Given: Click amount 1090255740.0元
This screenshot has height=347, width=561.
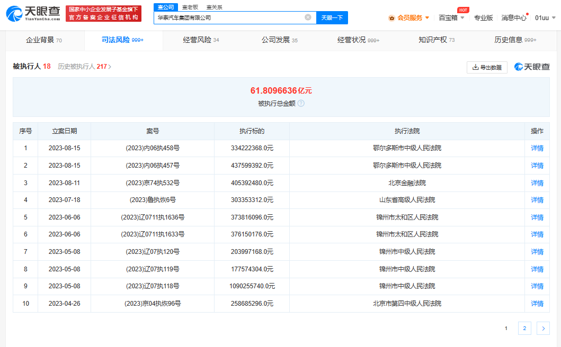Looking at the screenshot, I should coord(252,286).
